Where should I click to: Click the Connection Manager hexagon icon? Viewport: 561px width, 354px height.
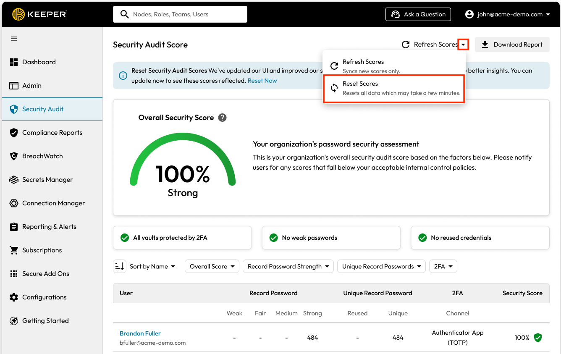coord(14,203)
